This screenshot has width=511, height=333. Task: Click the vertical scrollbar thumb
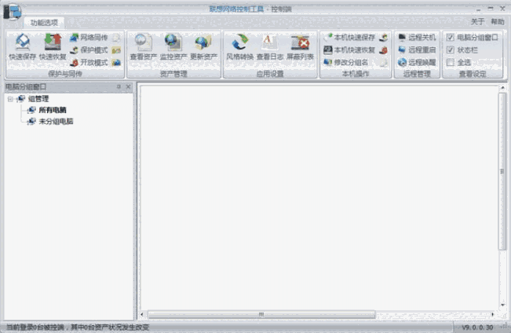[x=502, y=171]
